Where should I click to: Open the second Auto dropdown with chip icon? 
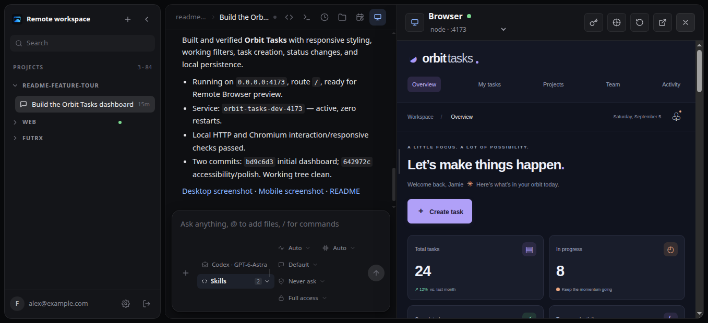click(x=339, y=248)
